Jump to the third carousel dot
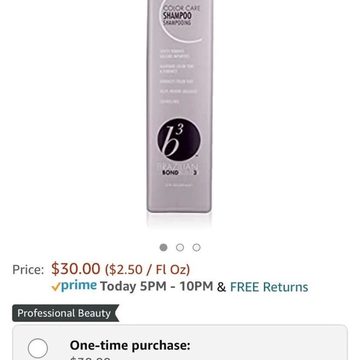Image resolution: width=360 pixels, height=360 pixels. 196,247
